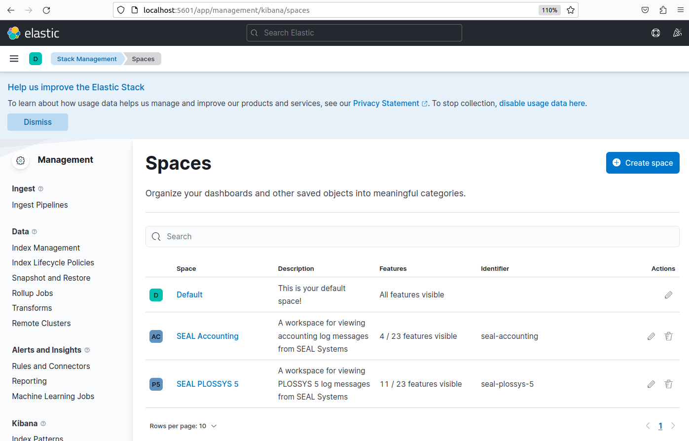Select the Spaces breadcrumb
This screenshot has height=441, width=689.
(x=143, y=59)
